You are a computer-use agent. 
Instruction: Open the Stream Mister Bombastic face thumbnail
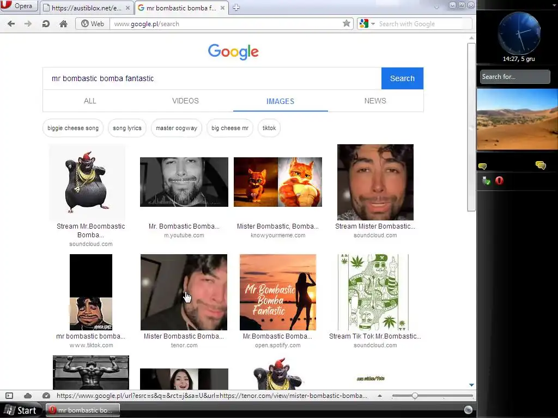pyautogui.click(x=375, y=182)
